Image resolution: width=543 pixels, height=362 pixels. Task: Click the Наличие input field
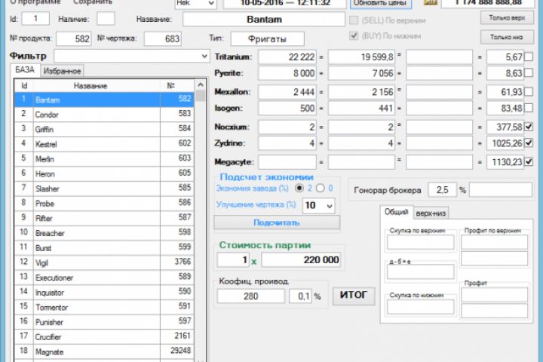106,19
